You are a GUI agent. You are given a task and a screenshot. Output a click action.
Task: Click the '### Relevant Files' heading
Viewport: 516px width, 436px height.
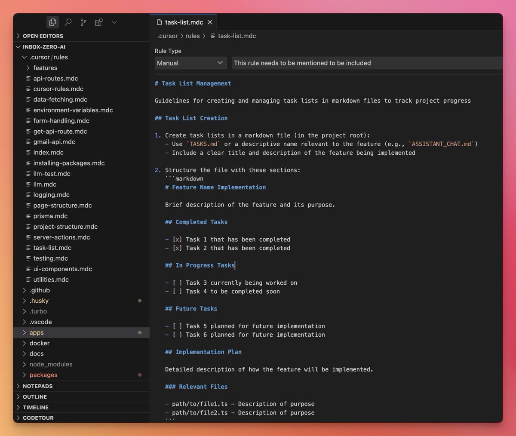point(197,387)
